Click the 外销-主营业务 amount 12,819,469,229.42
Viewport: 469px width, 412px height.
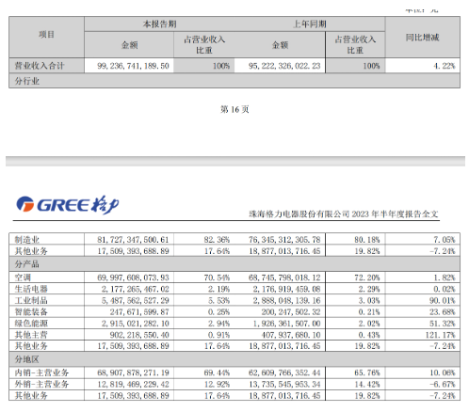133,384
